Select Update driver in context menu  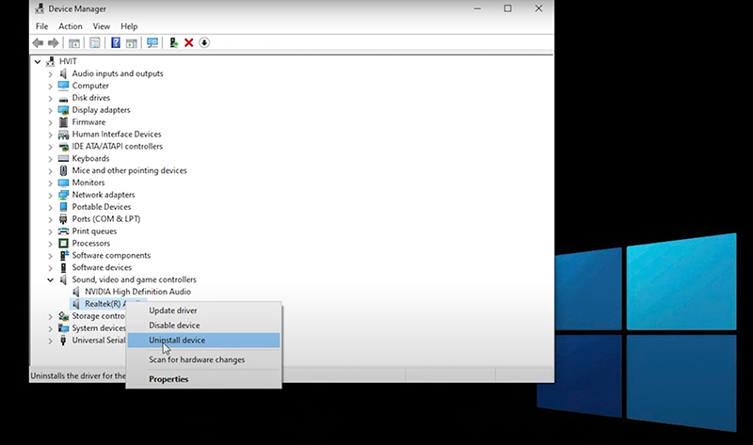173,310
